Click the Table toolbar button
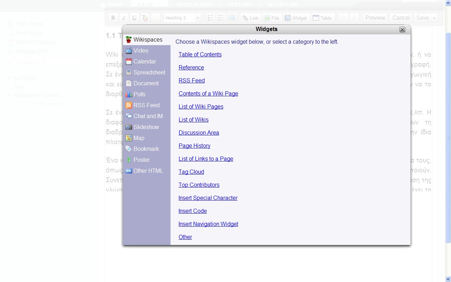The height and width of the screenshot is (282, 451). [322, 18]
